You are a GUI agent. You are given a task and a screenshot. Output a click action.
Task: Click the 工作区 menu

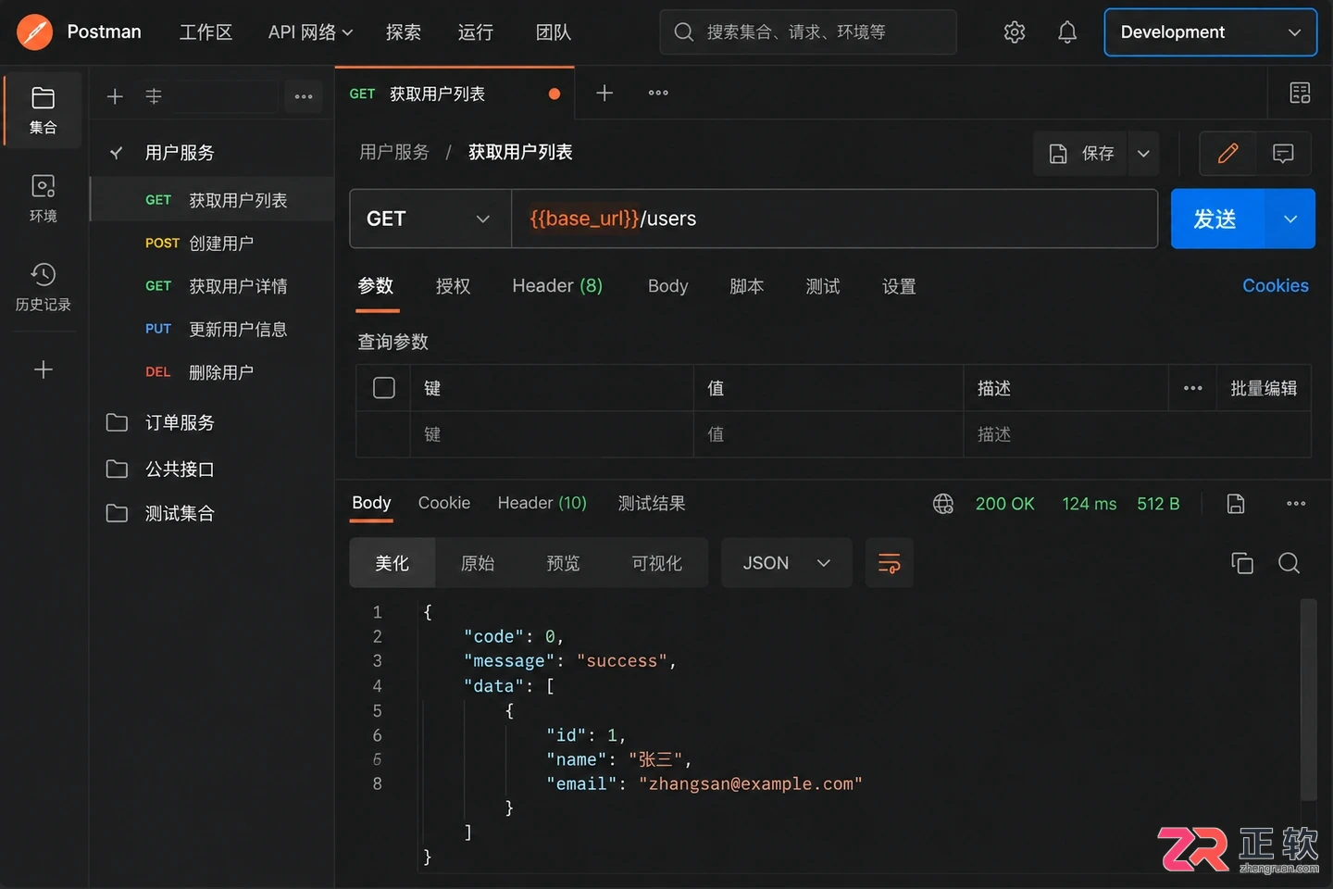click(206, 32)
